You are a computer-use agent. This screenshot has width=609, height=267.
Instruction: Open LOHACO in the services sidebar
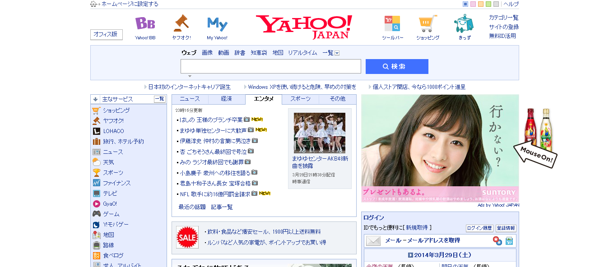113,131
